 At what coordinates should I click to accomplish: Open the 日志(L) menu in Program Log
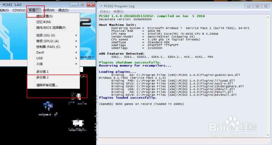[x=105, y=12]
